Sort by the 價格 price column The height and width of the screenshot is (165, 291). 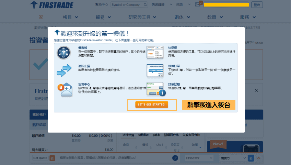(x=145, y=145)
